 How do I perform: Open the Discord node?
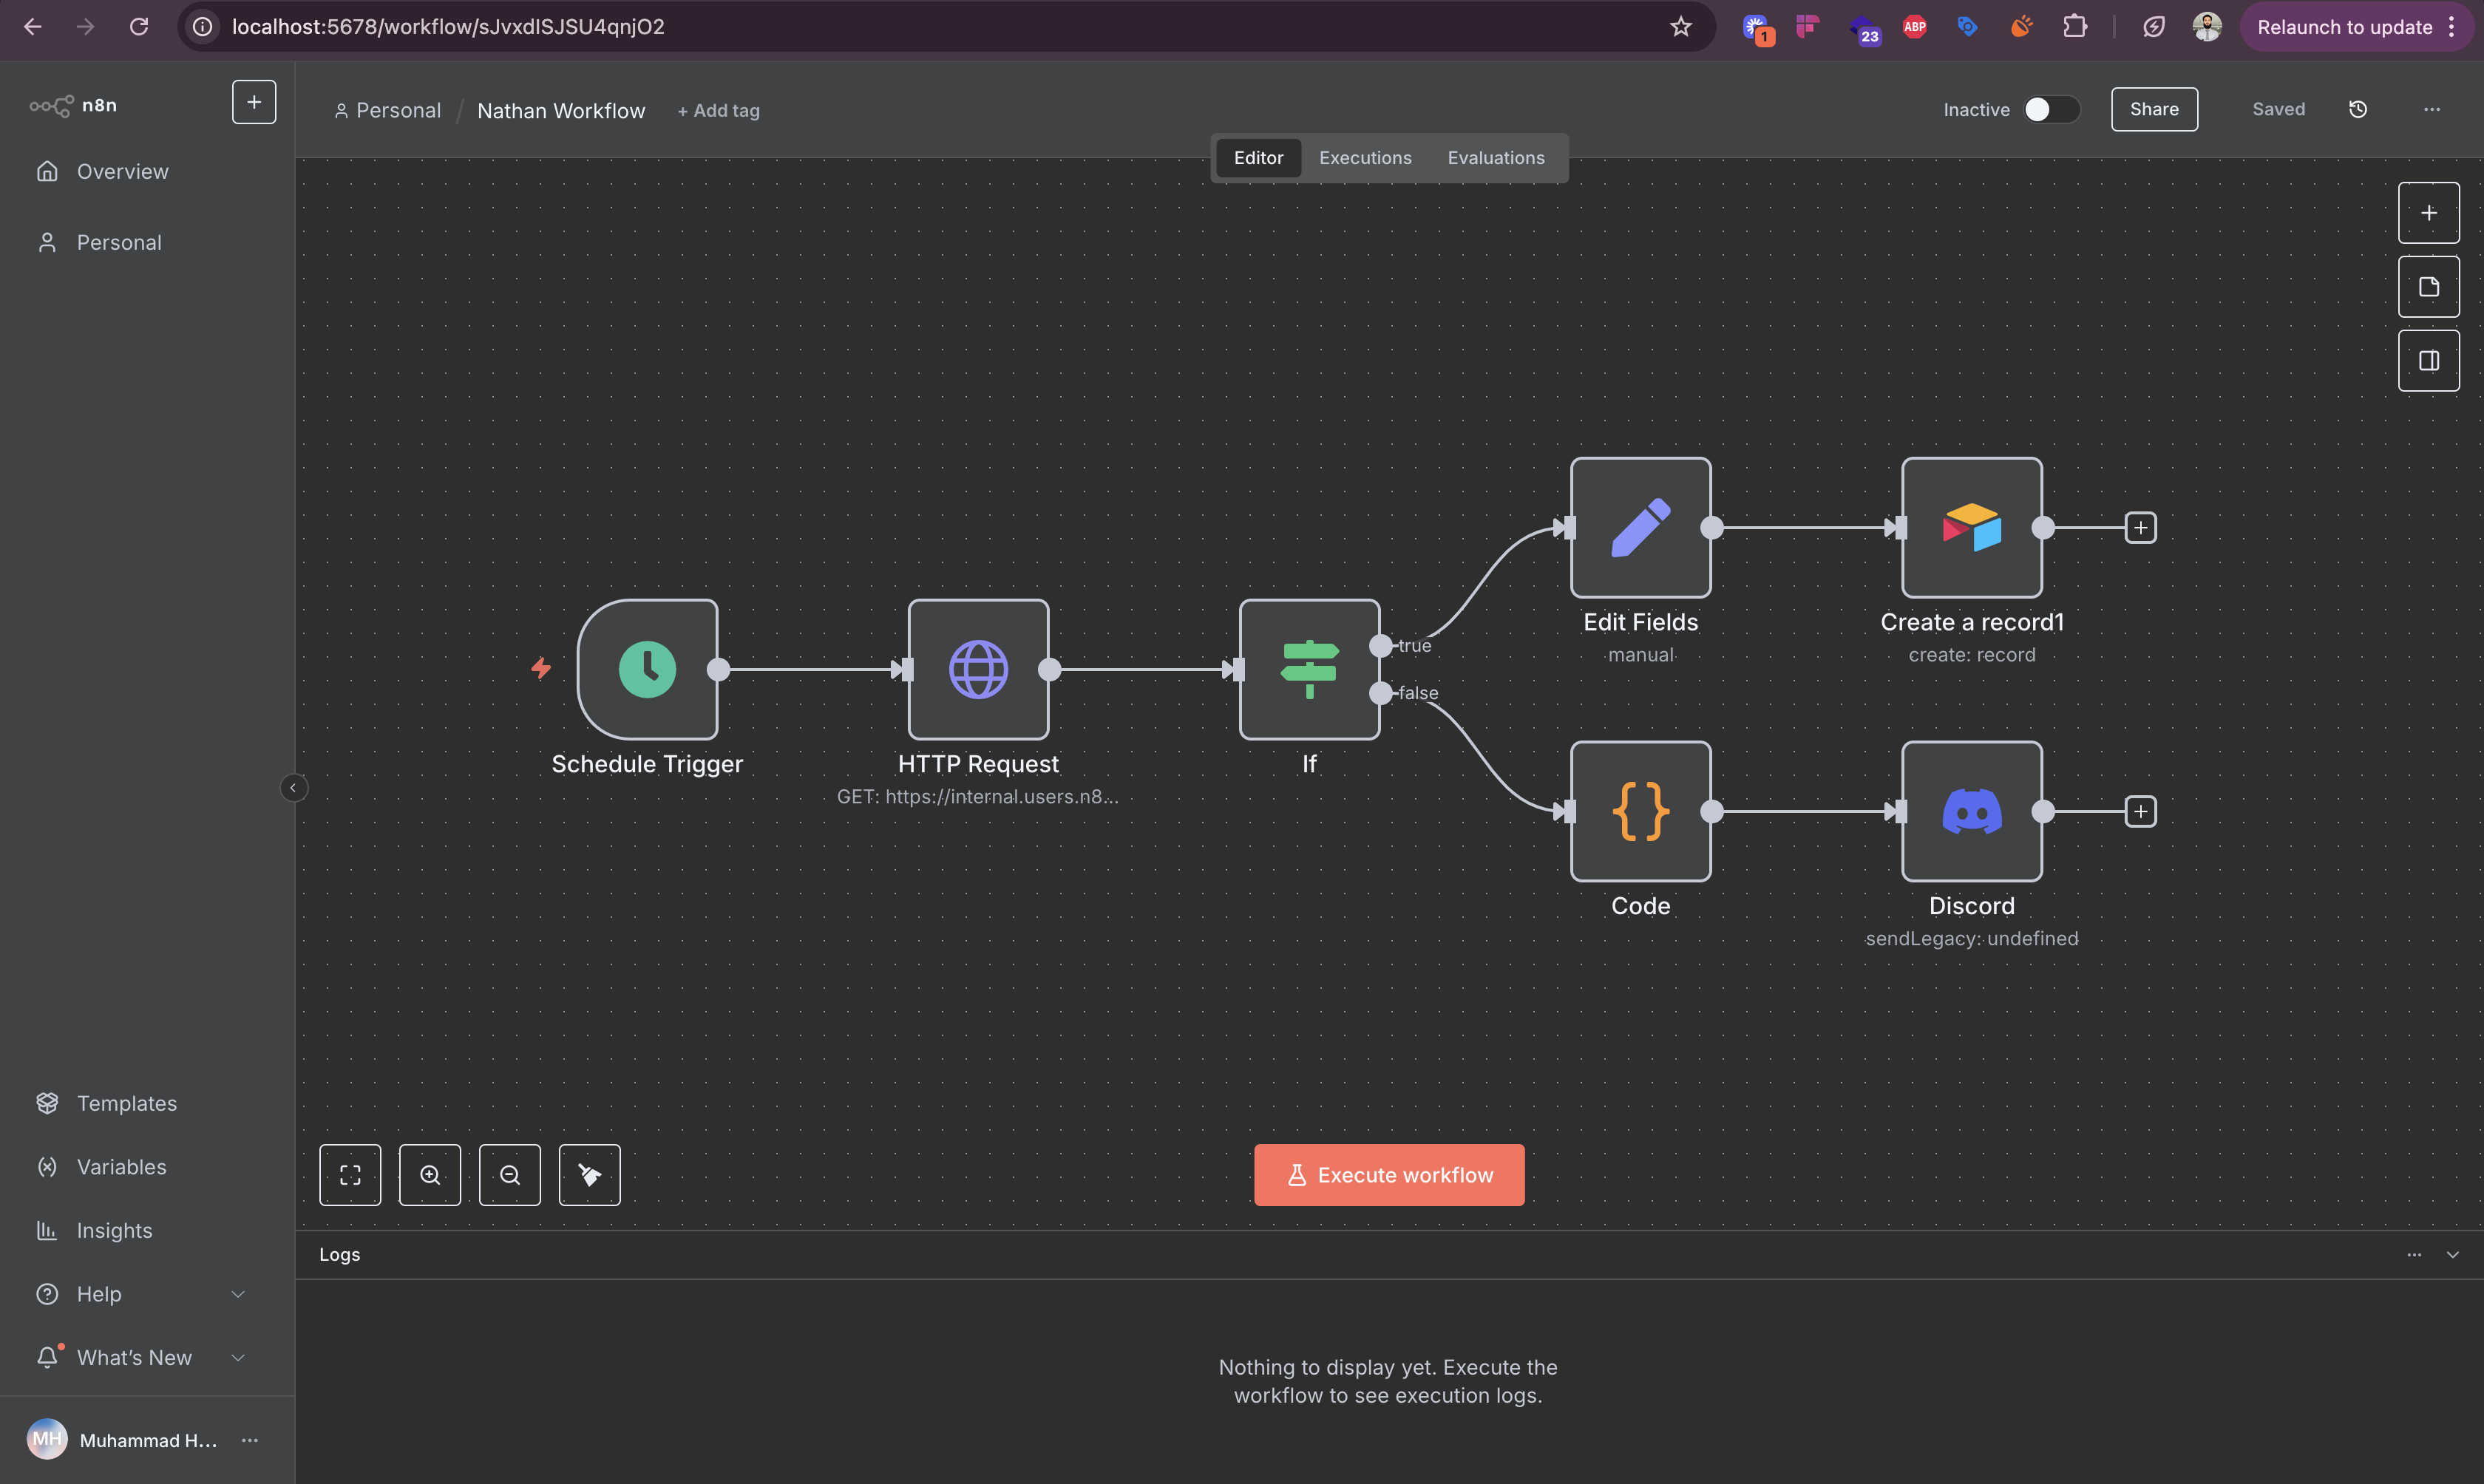pos(1971,811)
